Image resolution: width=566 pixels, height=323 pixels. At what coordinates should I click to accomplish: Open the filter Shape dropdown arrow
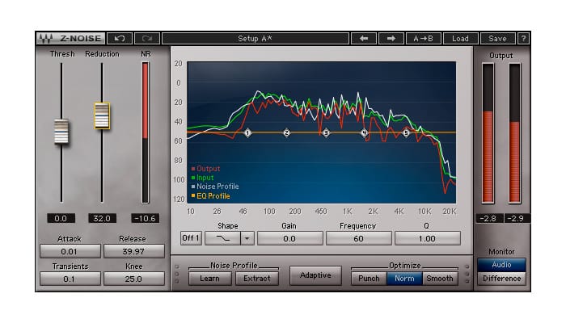click(247, 238)
